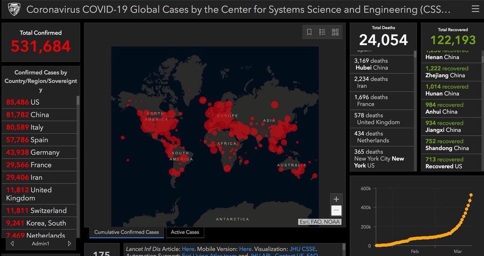Select '29,406 Iran' in country list

pyautogui.click(x=39, y=177)
